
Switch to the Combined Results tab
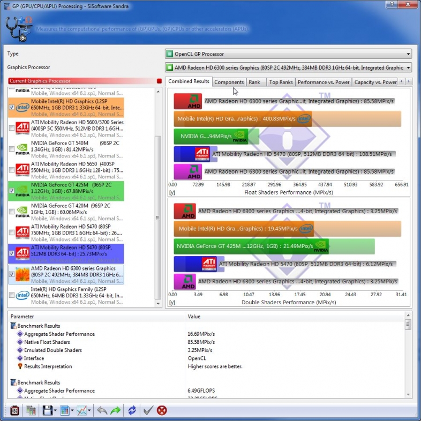(189, 81)
